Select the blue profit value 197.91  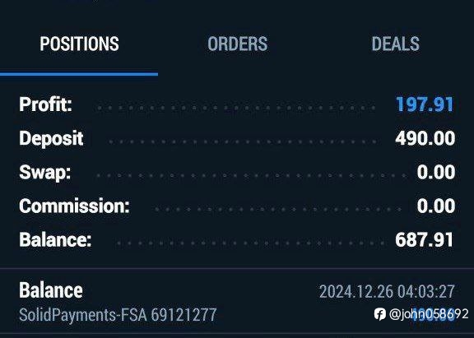[x=425, y=104]
